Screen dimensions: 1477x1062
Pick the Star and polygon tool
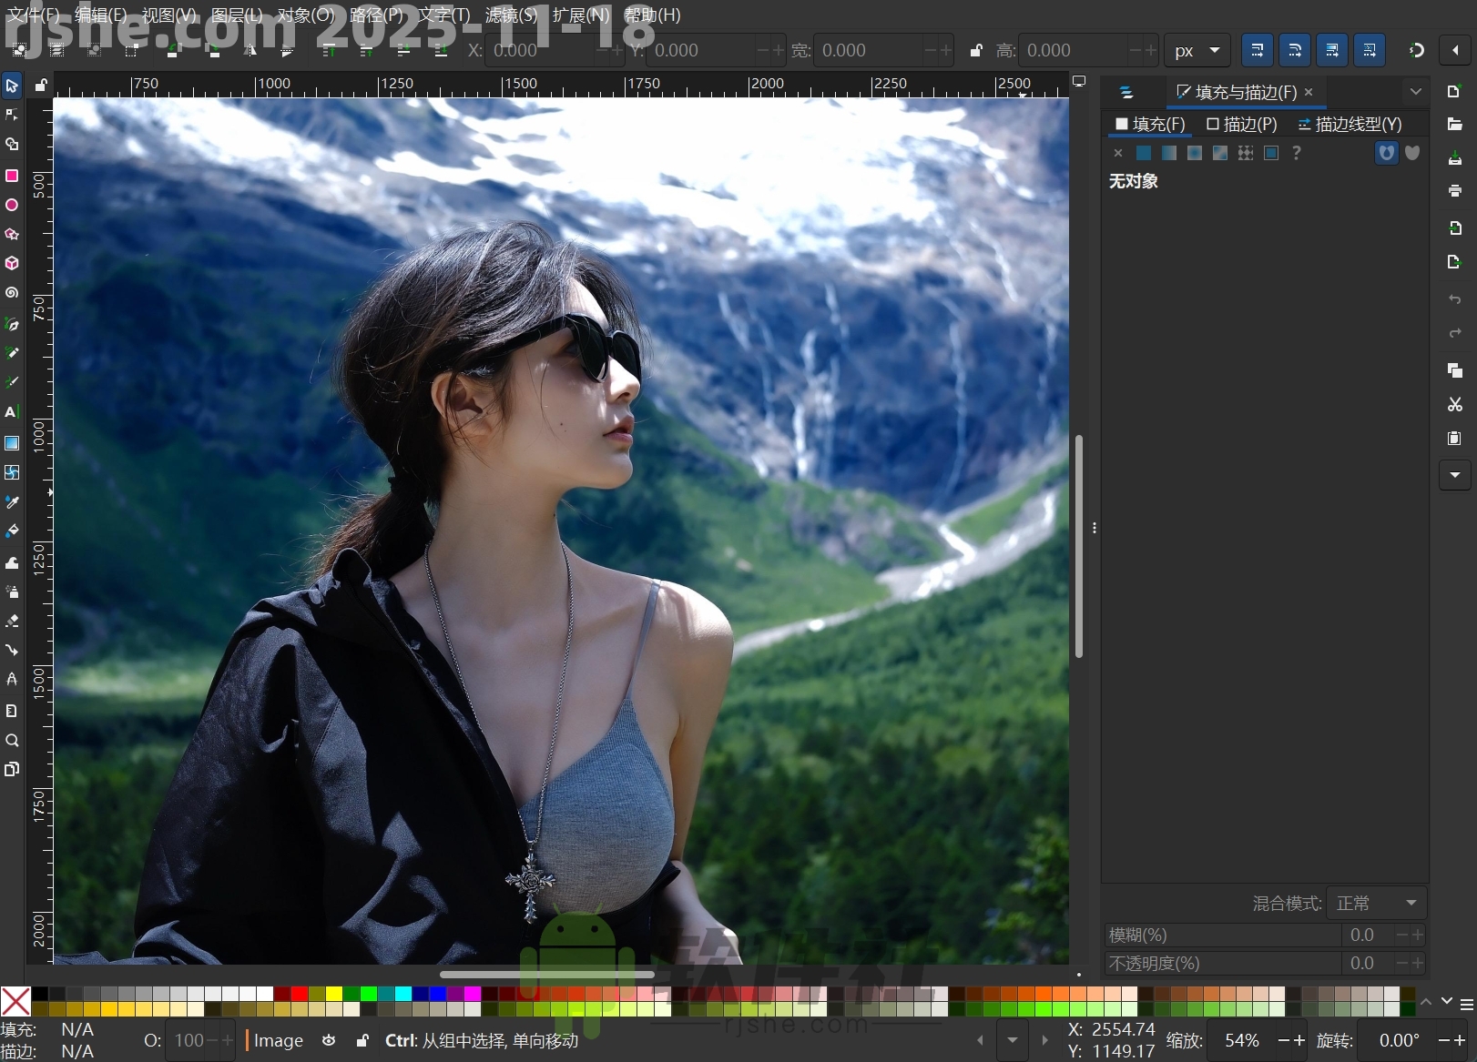click(x=12, y=234)
